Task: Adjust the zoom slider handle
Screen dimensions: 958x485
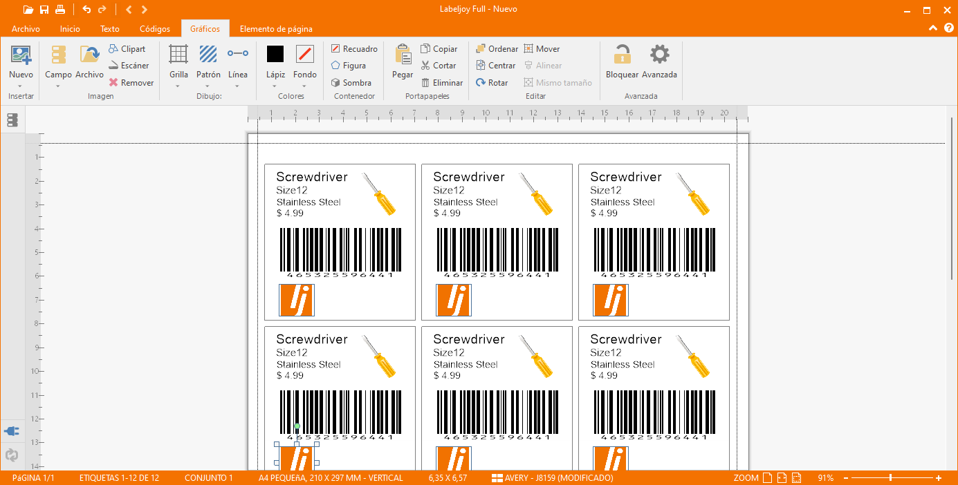Action: pos(890,478)
